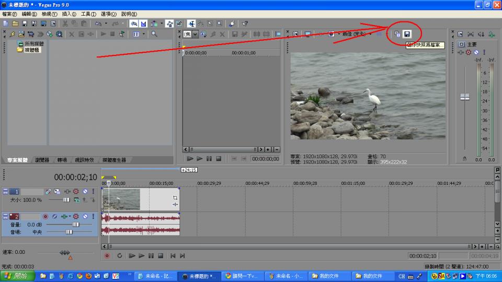This screenshot has width=502, height=282.
Task: Click the timeline Record button
Action: coord(107,255)
